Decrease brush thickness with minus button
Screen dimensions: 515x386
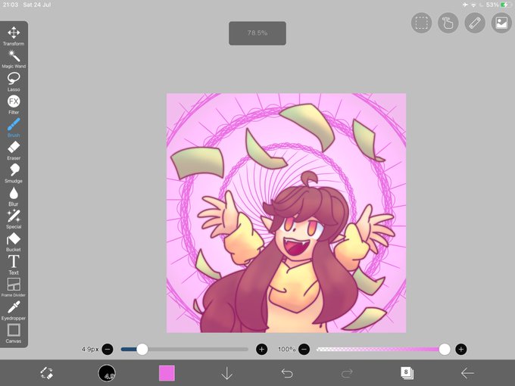point(108,349)
